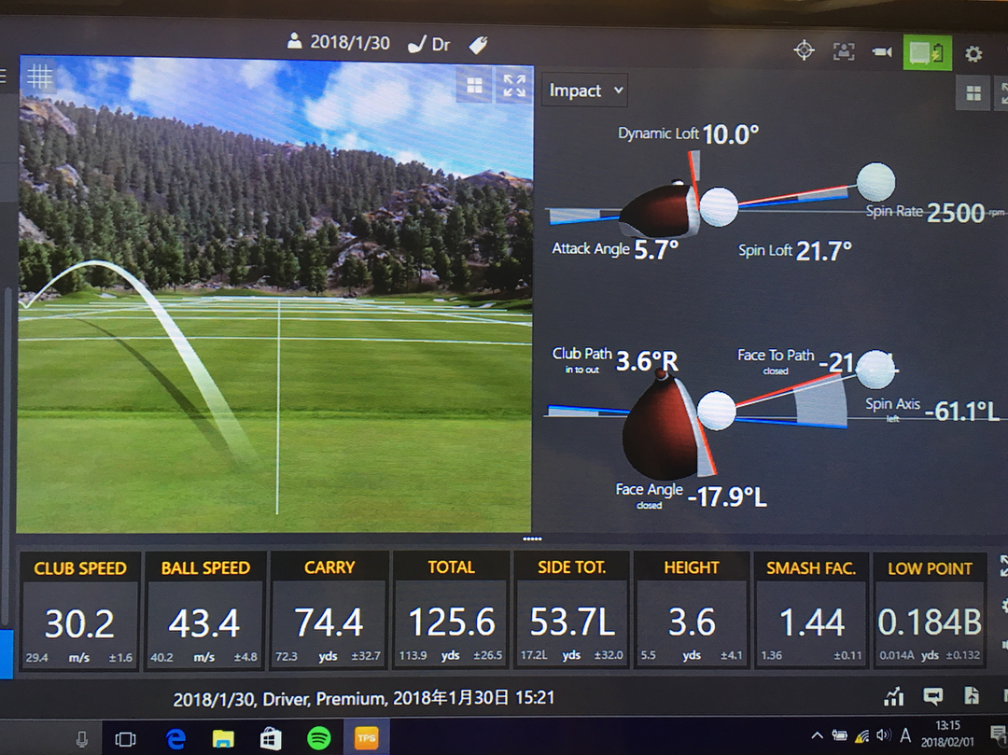Open the player face-capture icon
Screen dimensions: 1008x755
coord(844,51)
